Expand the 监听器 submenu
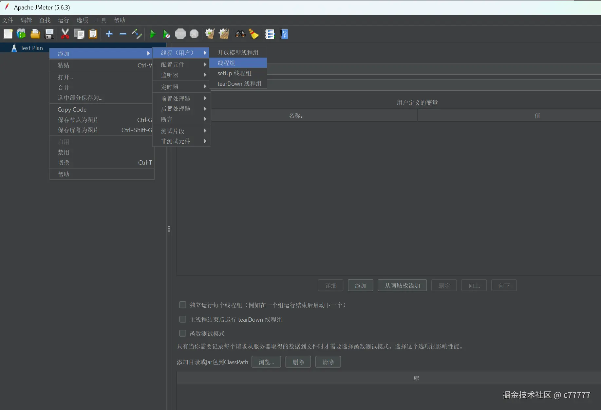Screen dimensions: 601x410 [181, 75]
